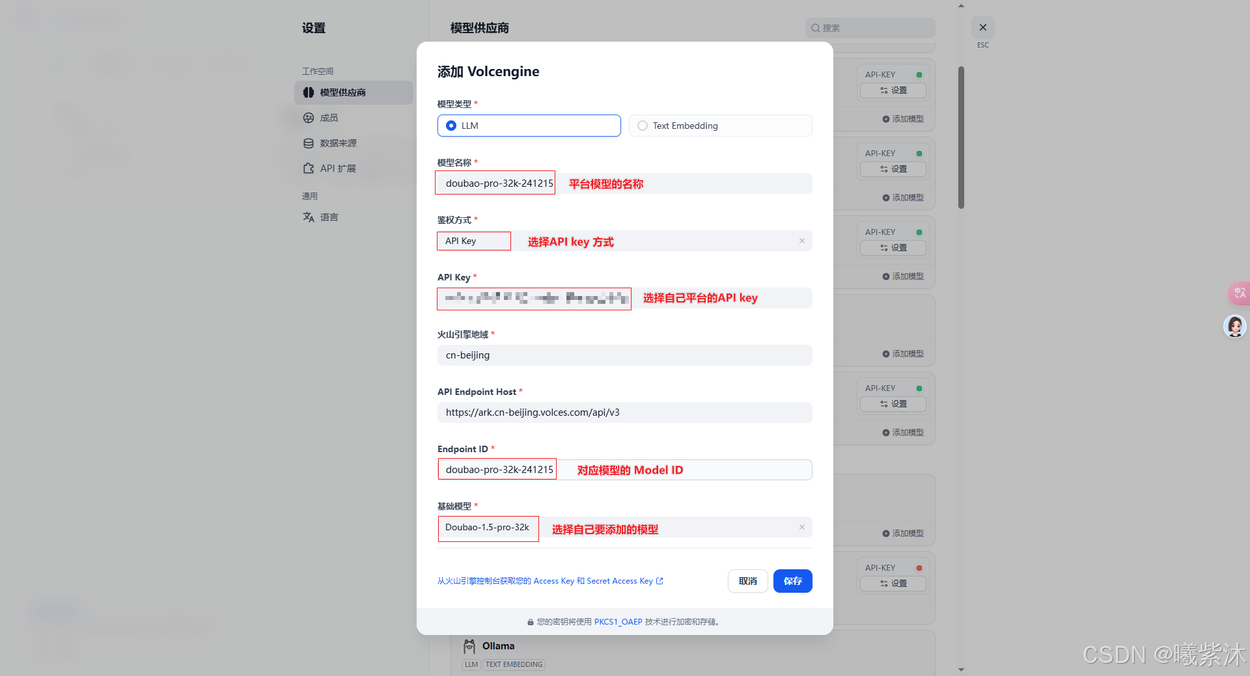Click the Cancel (取消) button
This screenshot has width=1250, height=676.
[747, 581]
